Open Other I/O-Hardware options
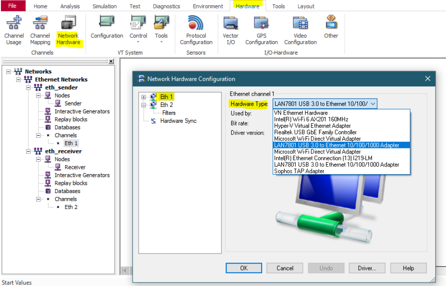Screen dimensions: 446x286 coord(331,27)
